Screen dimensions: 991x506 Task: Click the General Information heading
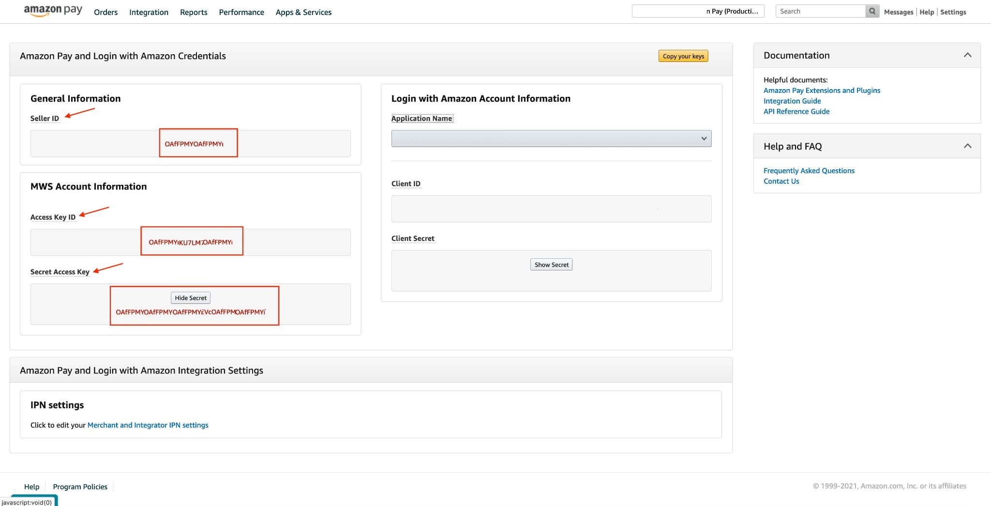[75, 99]
